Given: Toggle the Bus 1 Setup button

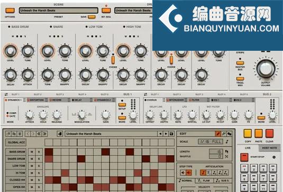Looking at the screenshot, I should tap(122, 105).
